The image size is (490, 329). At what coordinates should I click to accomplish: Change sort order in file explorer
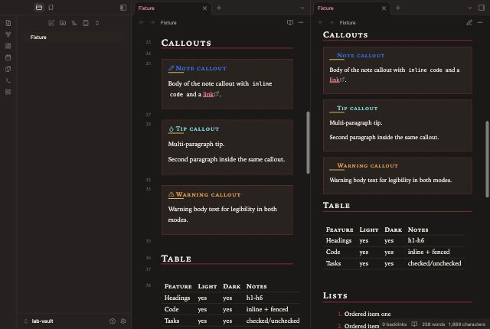click(74, 23)
